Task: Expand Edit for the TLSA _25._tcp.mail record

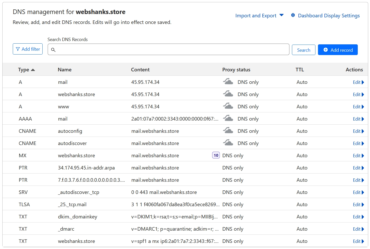Action: click(x=358, y=204)
